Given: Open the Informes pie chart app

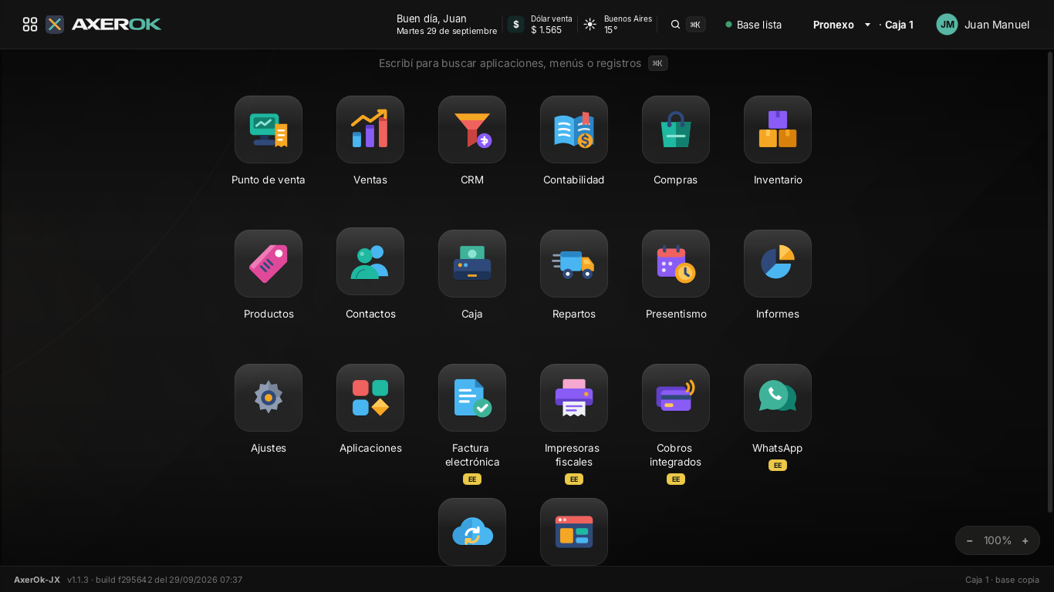Looking at the screenshot, I should click(778, 264).
